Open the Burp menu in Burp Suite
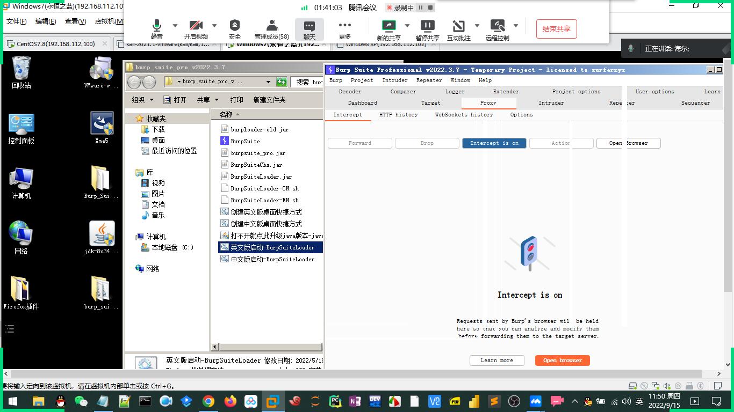 336,80
